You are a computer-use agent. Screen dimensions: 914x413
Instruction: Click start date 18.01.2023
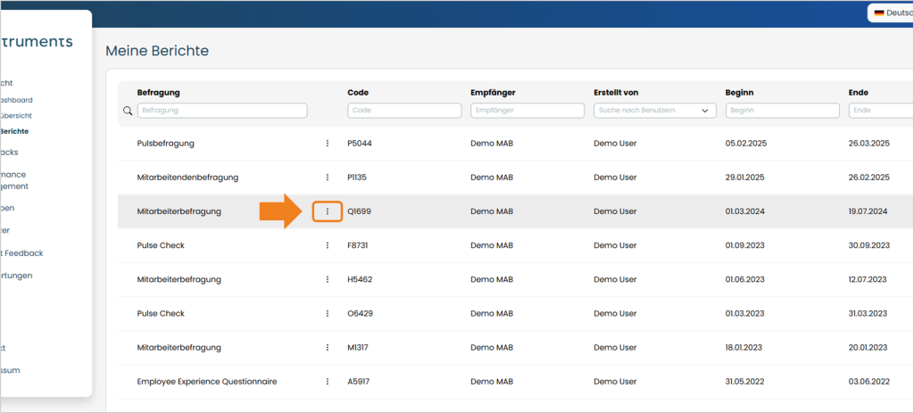(744, 347)
